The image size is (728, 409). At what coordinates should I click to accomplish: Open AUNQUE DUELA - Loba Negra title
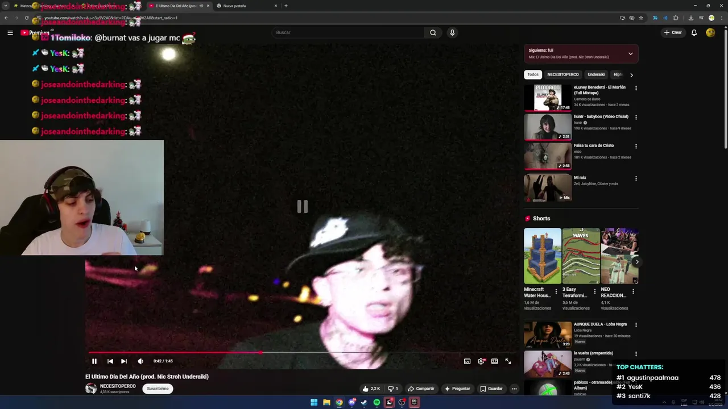point(600,324)
